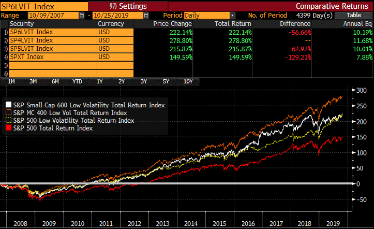Click the -56.66% Difference value
The image size is (374, 229).
tap(300, 32)
